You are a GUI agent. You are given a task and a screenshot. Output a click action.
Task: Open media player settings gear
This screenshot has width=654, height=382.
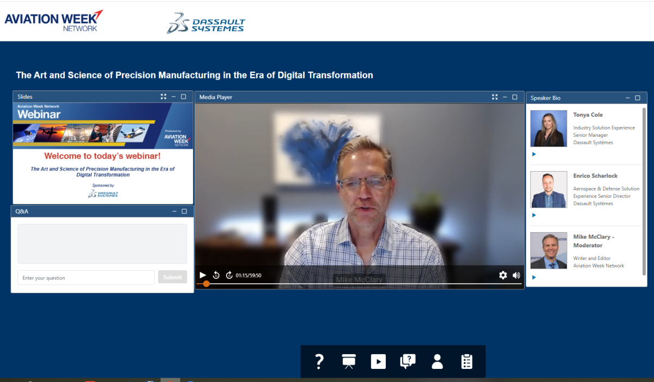502,275
